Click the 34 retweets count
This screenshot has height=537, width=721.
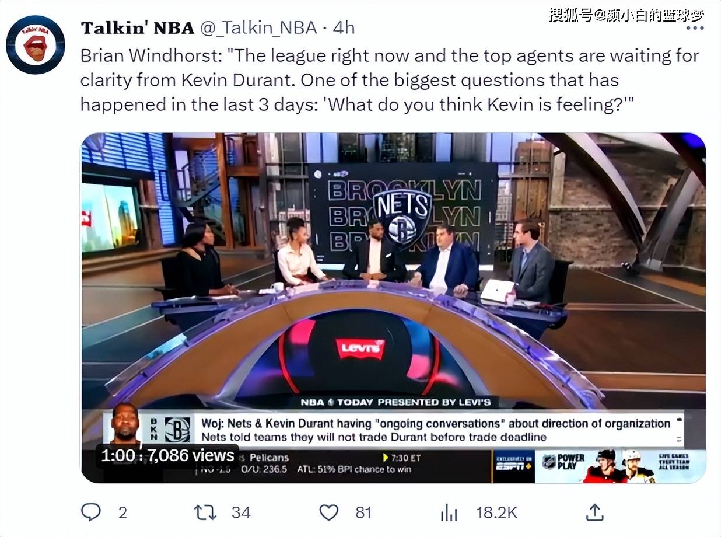pos(241,512)
